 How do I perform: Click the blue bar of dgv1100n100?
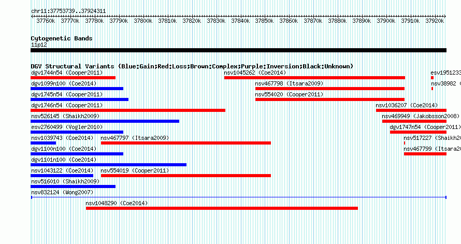[x=77, y=154]
